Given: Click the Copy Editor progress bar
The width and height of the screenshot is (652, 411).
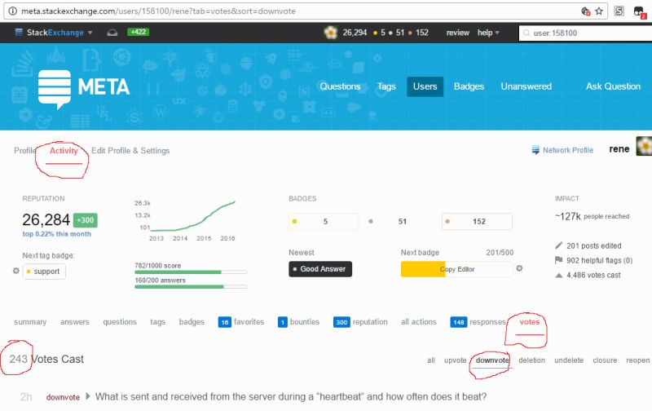Looking at the screenshot, I should tap(456, 269).
